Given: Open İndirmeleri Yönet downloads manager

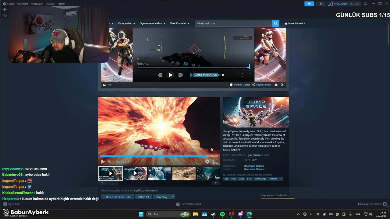Looking at the screenshot, I should 189,204.
